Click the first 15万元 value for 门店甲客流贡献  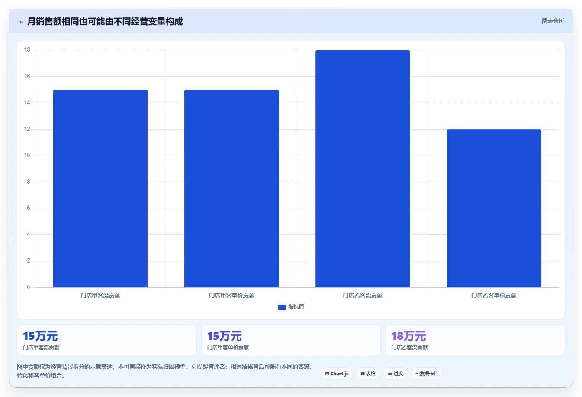[40, 336]
